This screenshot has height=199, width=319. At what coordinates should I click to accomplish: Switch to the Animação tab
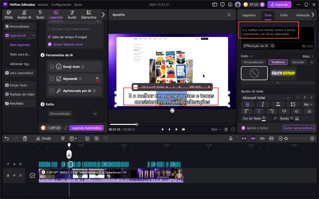click(303, 15)
